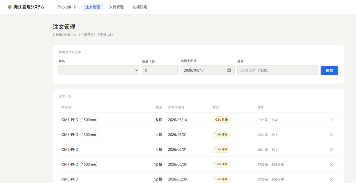Click the 製品名 column header

tap(66, 107)
